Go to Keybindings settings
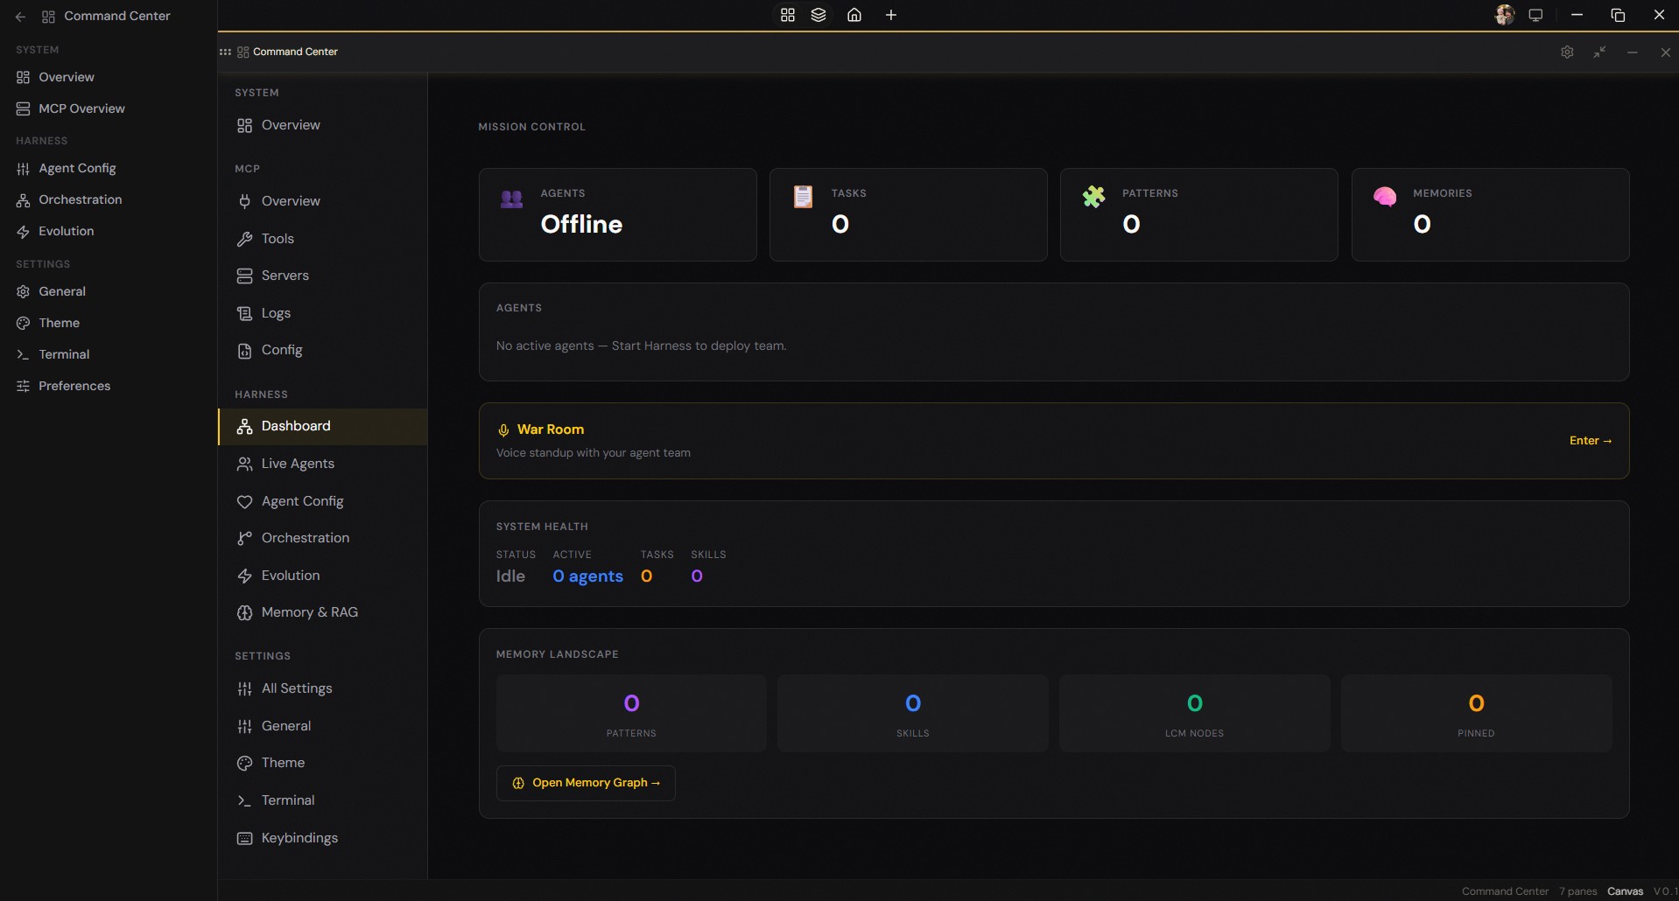This screenshot has height=901, width=1679. tap(299, 838)
